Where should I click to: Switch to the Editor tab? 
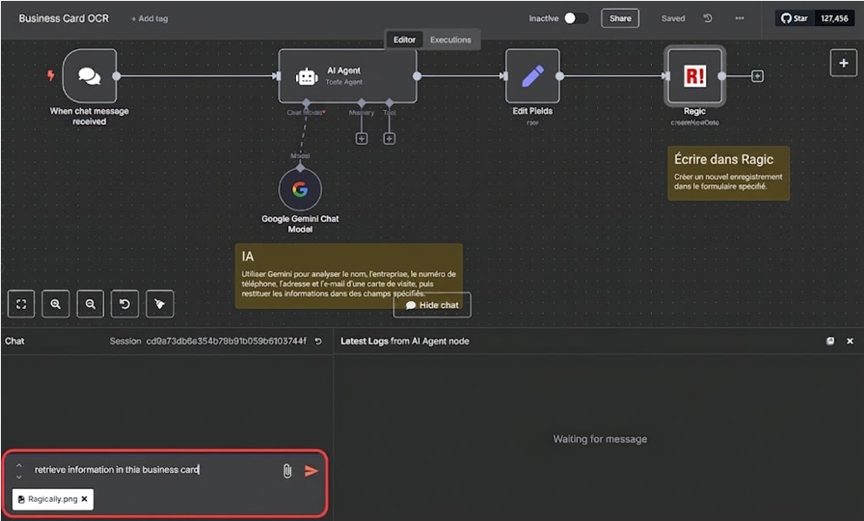404,39
